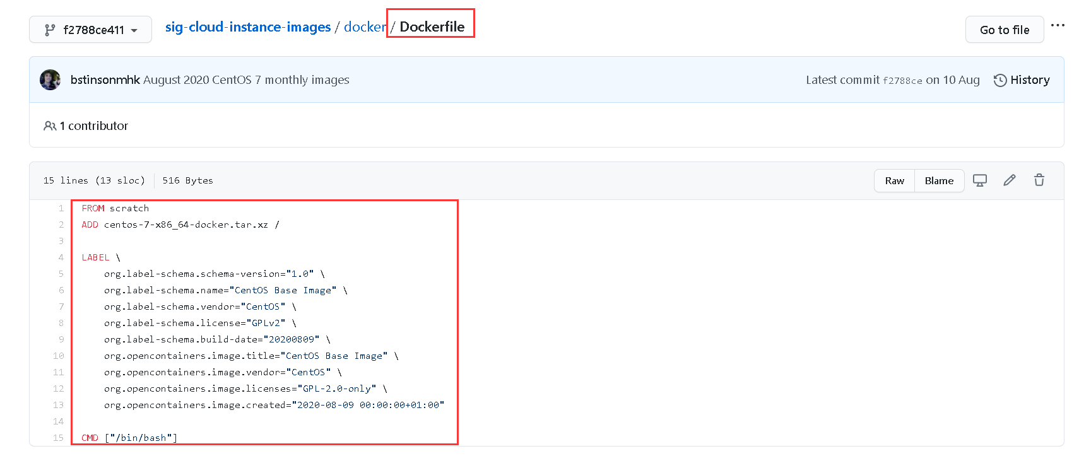
Task: Open the Raw file view
Action: [894, 181]
